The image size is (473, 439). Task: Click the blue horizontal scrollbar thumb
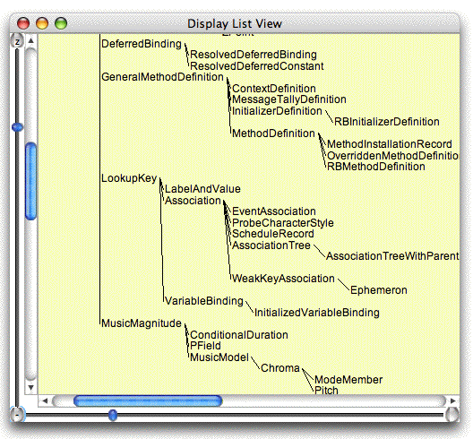148,401
